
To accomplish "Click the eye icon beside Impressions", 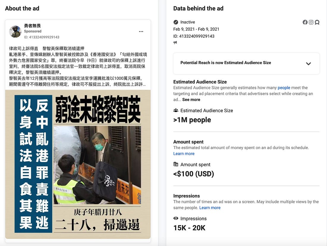I will point(176,218).
